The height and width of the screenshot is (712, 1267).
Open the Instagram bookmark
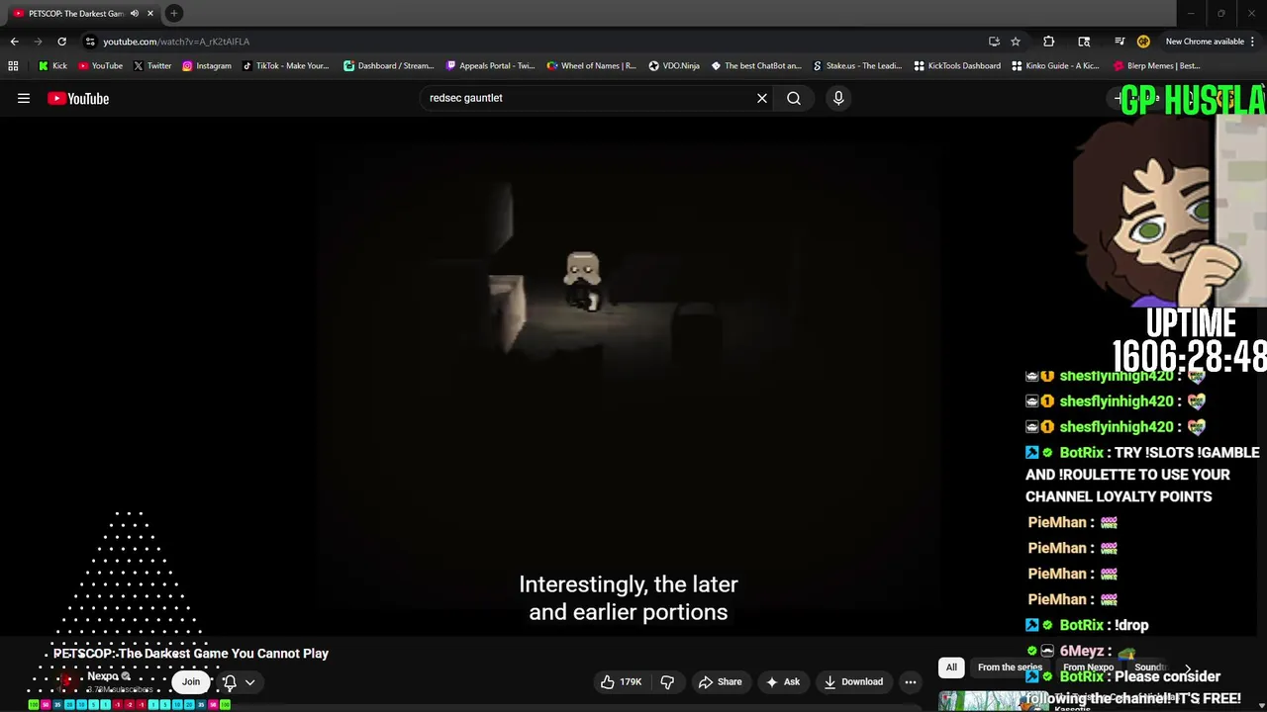206,66
